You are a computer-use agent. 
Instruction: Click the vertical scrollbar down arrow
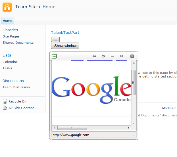[x=134, y=123]
